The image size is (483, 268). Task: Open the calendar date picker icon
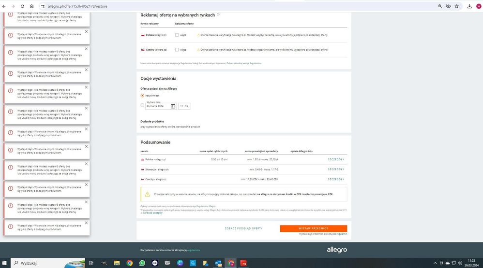[x=173, y=106]
